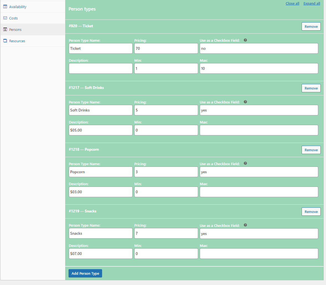Image resolution: width=326 pixels, height=285 pixels.
Task: Click the Expand all link
Action: tap(312, 3)
